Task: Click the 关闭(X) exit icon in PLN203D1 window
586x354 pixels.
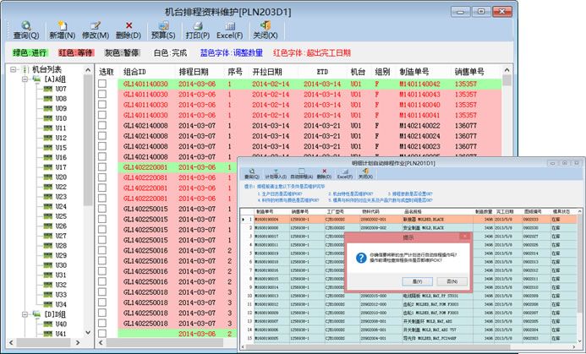Action: 265,25
